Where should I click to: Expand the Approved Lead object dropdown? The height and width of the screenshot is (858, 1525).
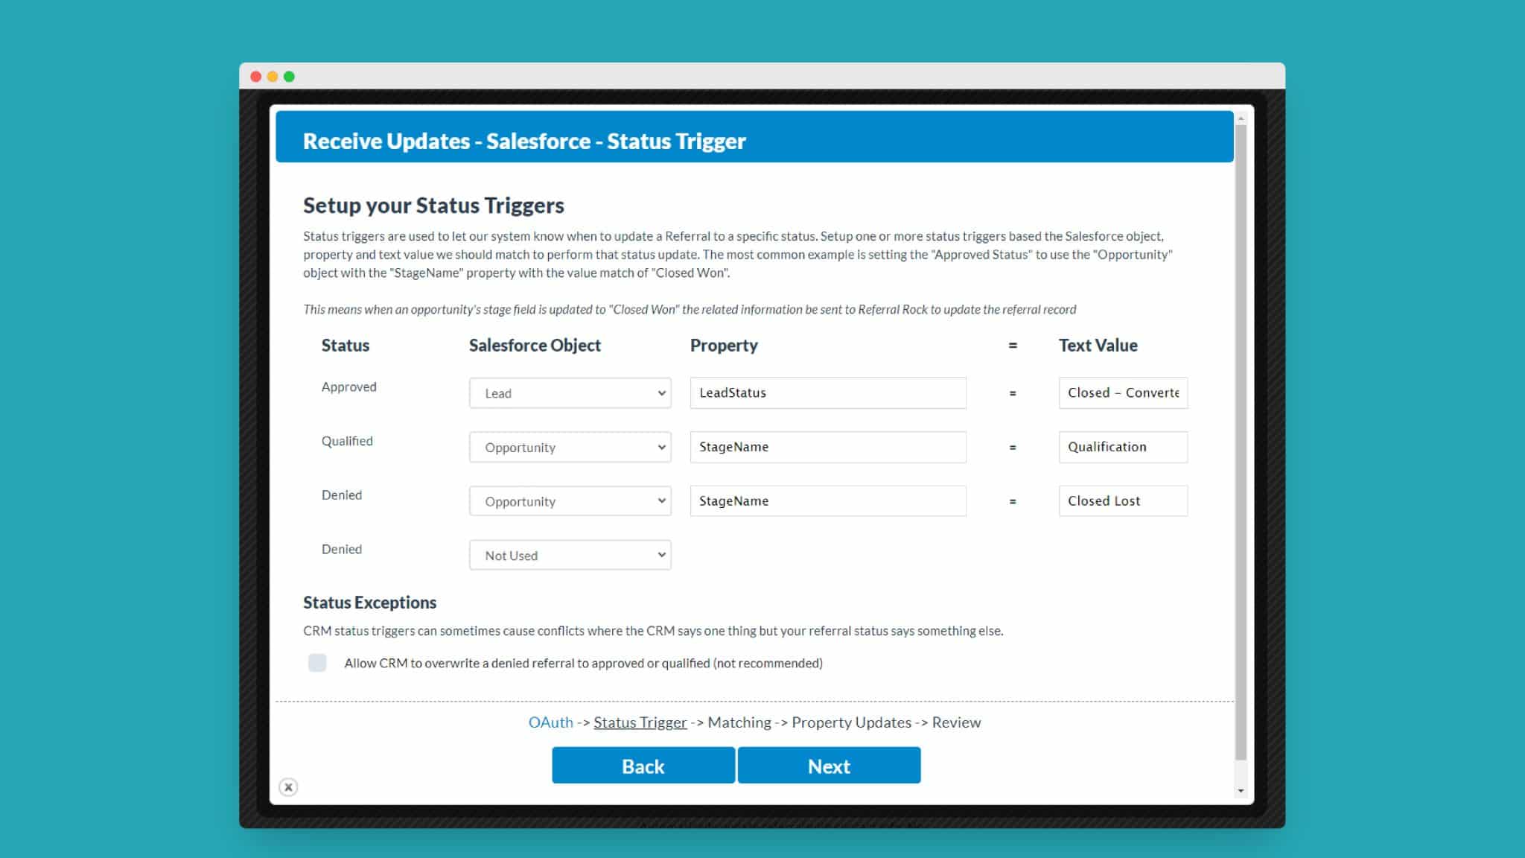[x=659, y=392]
